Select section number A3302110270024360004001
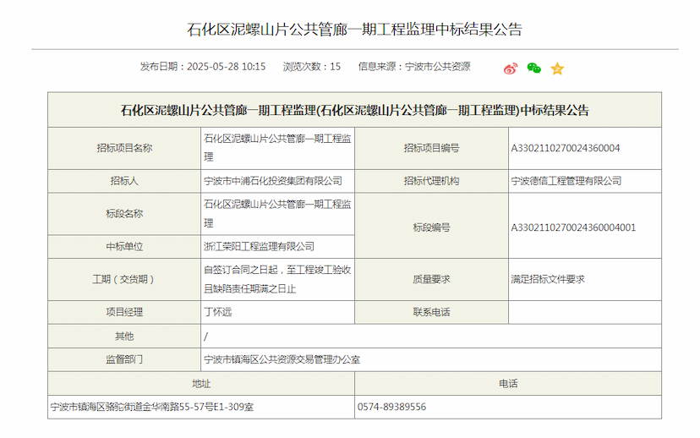Screen dimensions: 700x438 [573, 227]
